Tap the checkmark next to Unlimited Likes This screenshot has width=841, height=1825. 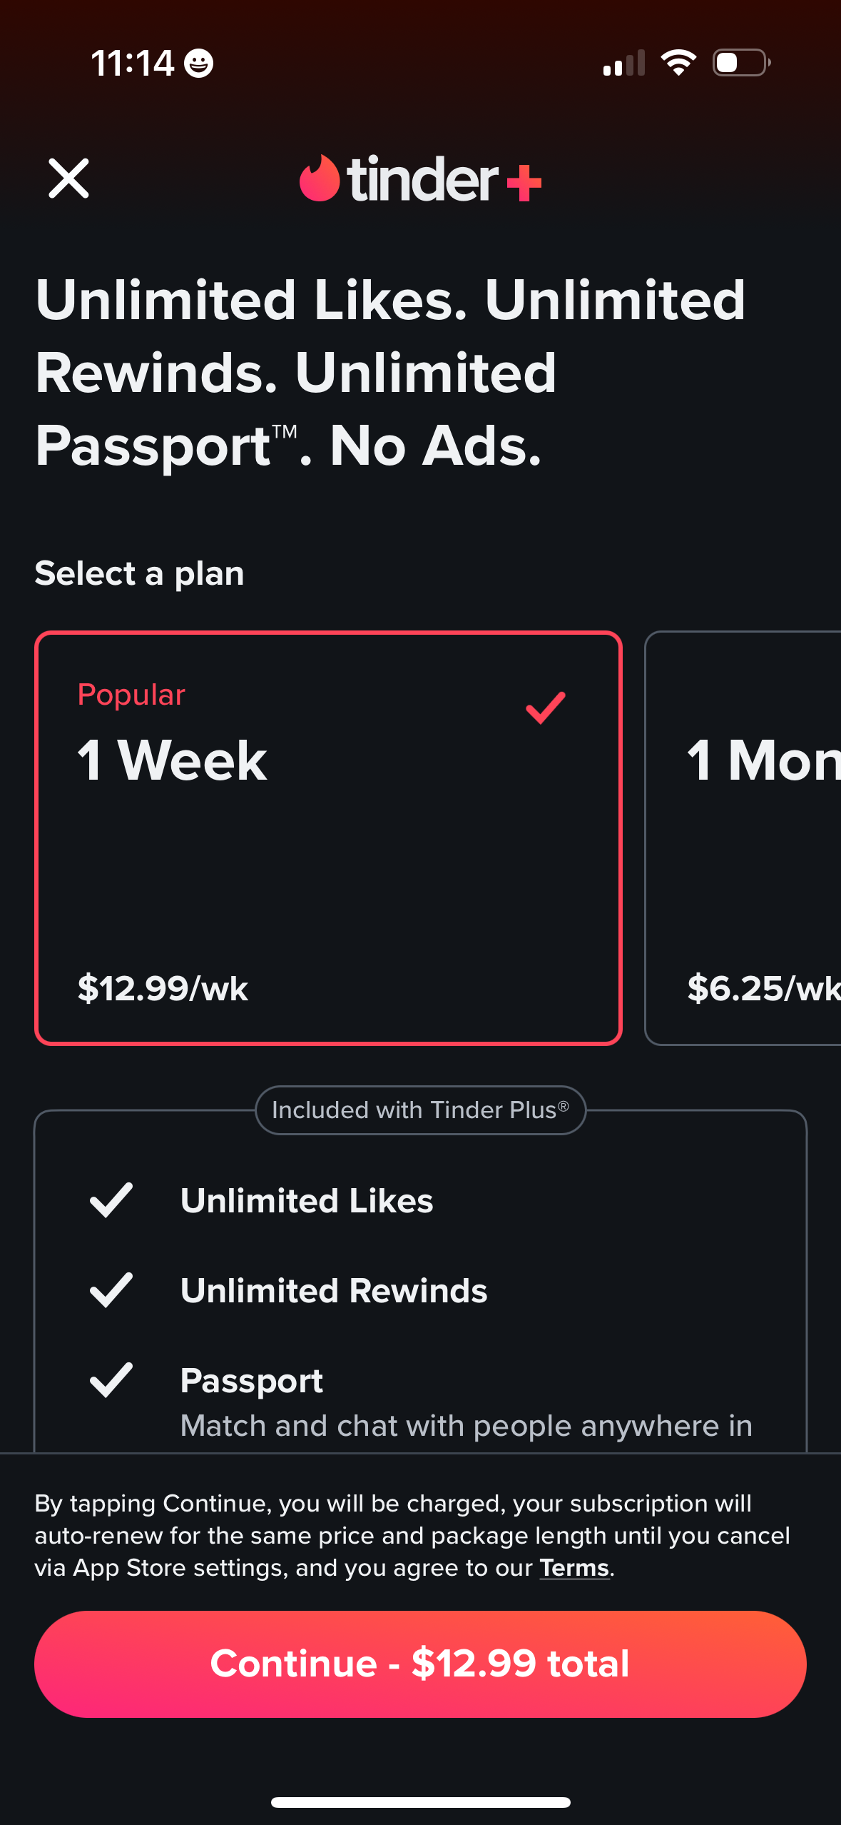[111, 1200]
